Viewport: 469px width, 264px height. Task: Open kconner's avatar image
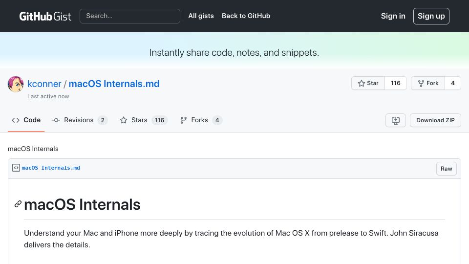coord(16,84)
